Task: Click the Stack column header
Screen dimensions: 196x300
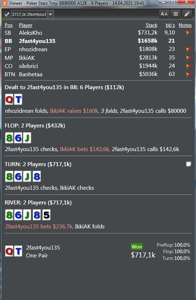Action: [151, 25]
